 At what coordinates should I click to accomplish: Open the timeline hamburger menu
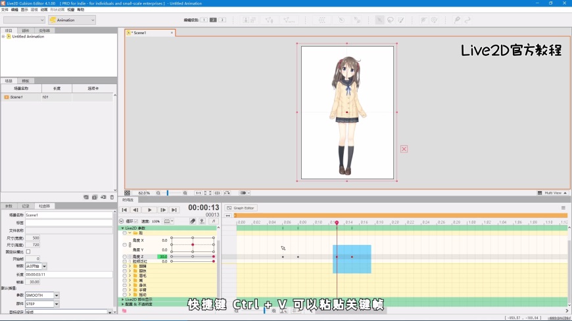pos(563,207)
